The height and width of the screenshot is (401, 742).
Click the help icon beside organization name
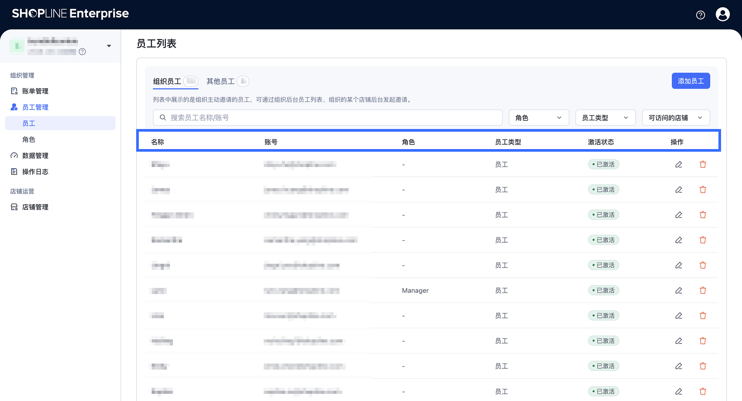(x=82, y=51)
